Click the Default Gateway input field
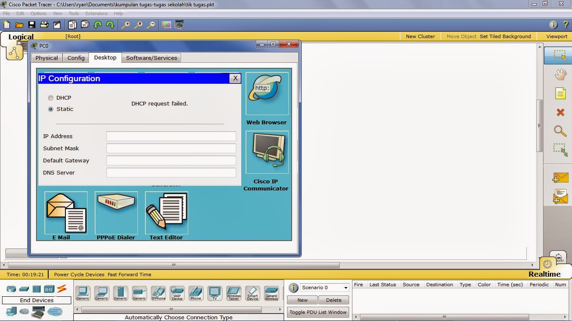Image resolution: width=572 pixels, height=321 pixels. pos(171,160)
